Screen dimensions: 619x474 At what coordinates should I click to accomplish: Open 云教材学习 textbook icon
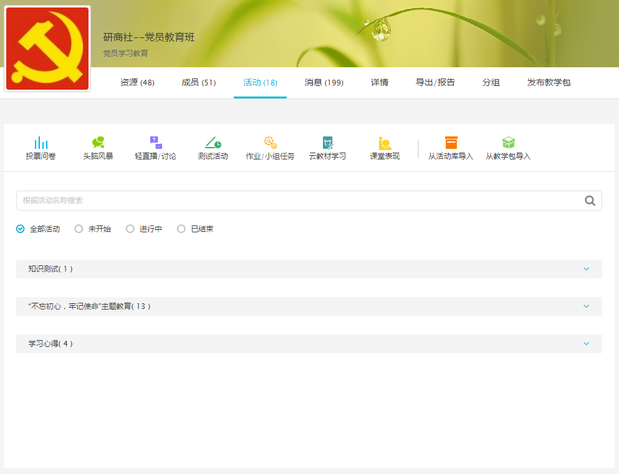click(327, 143)
